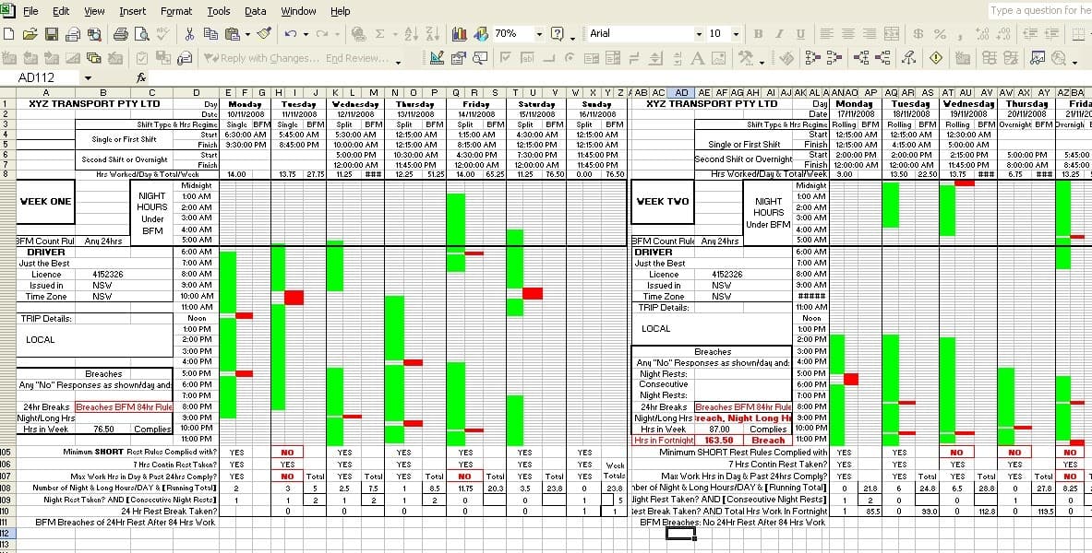Open the 70% zoom dropdown
This screenshot has width=1092, height=553.
[539, 34]
